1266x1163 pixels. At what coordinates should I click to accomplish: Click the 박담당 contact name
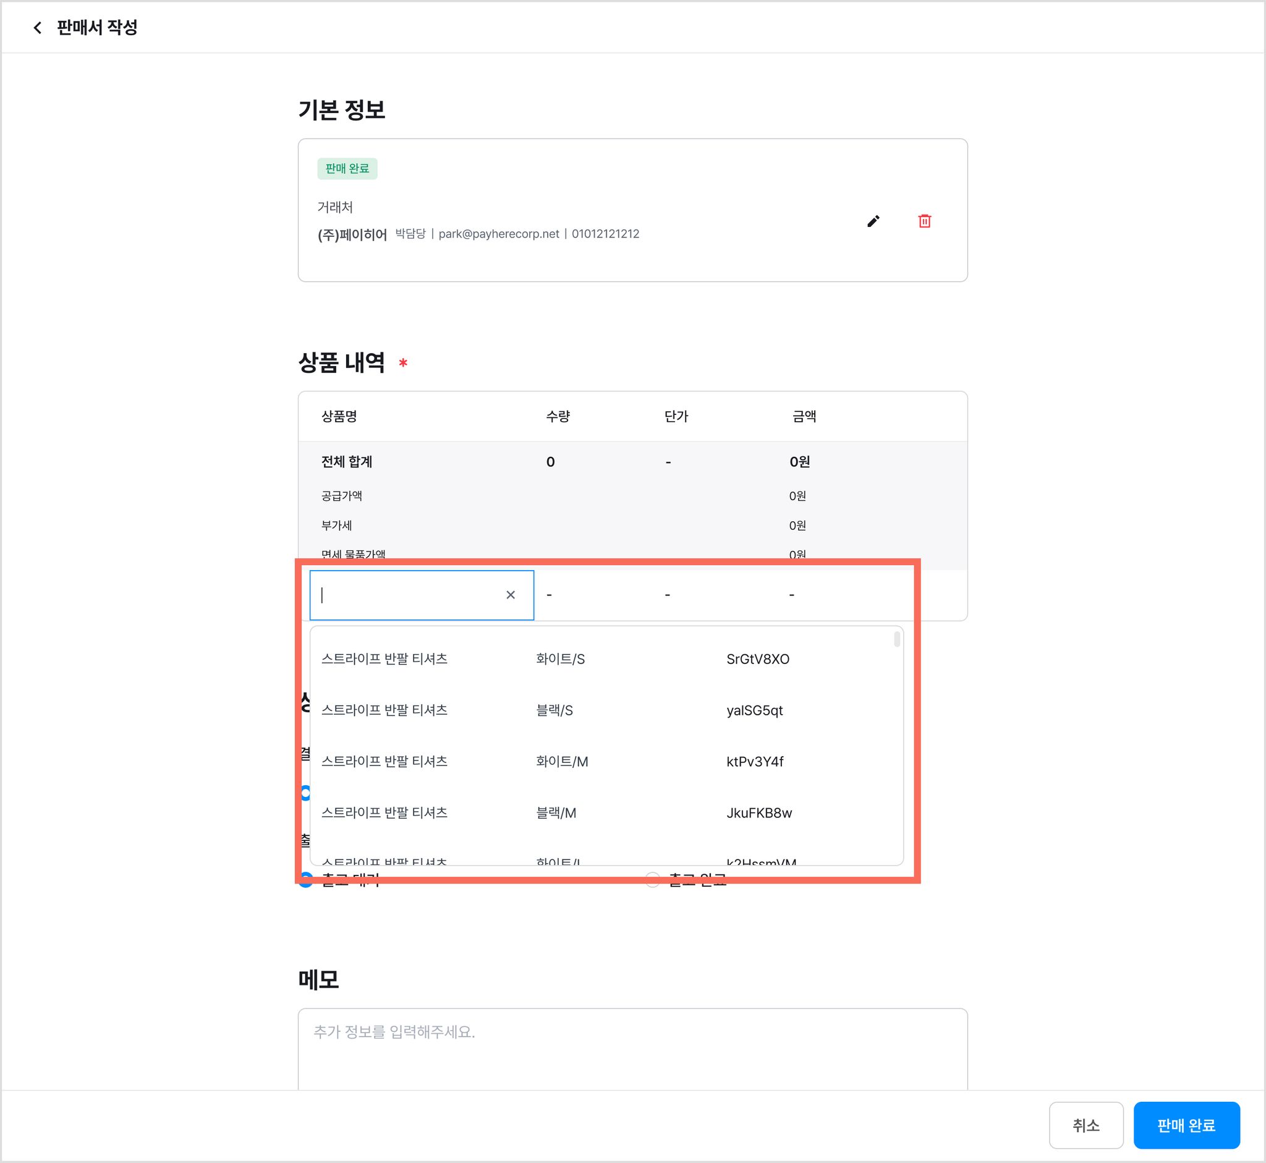[410, 234]
